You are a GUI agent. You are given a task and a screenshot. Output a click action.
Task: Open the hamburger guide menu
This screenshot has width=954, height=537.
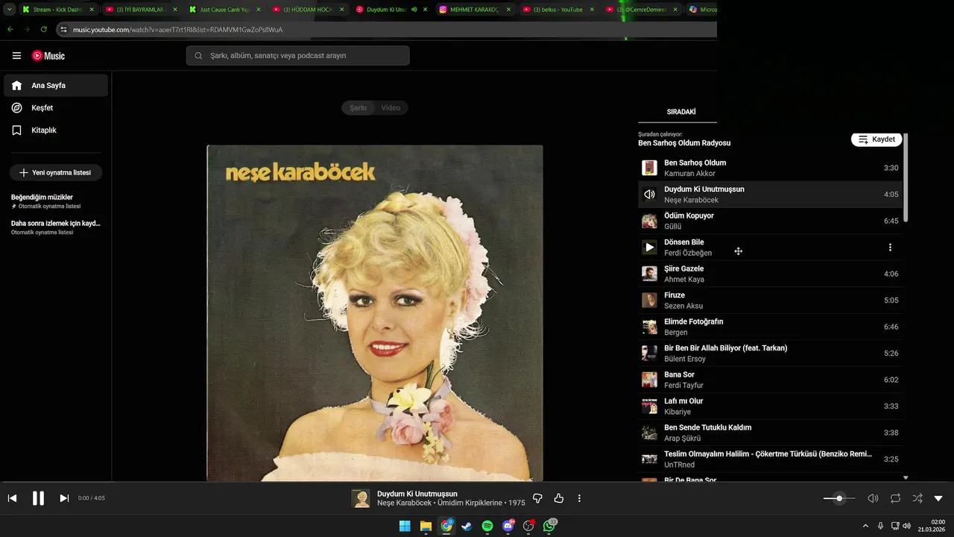point(16,56)
